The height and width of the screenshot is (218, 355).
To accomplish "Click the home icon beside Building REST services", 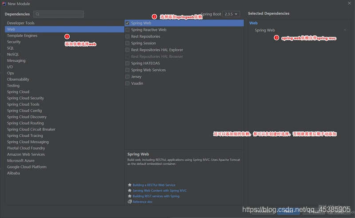I will click(130, 196).
